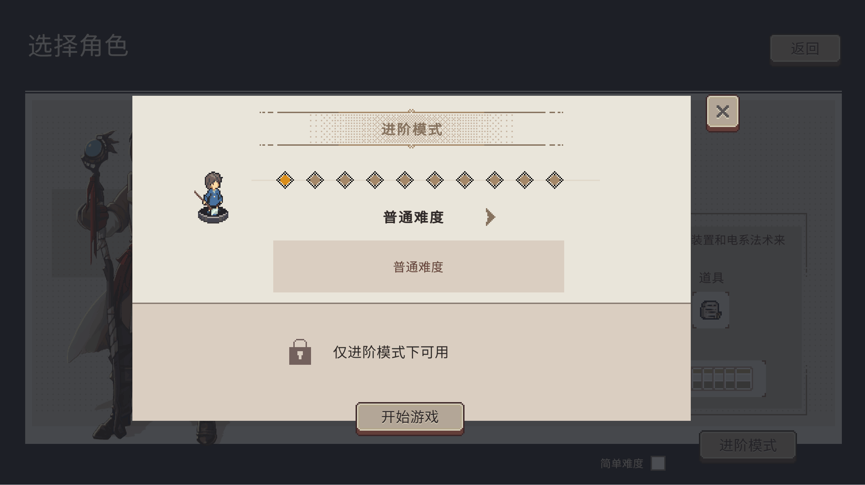This screenshot has width=865, height=485.
Task: Select the seventh difficulty level diamond
Action: pos(464,180)
